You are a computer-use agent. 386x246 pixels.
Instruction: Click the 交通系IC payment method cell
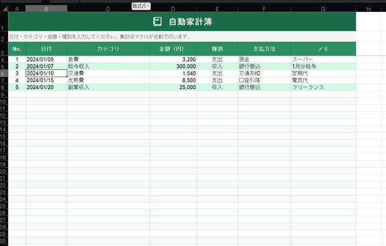[264, 73]
